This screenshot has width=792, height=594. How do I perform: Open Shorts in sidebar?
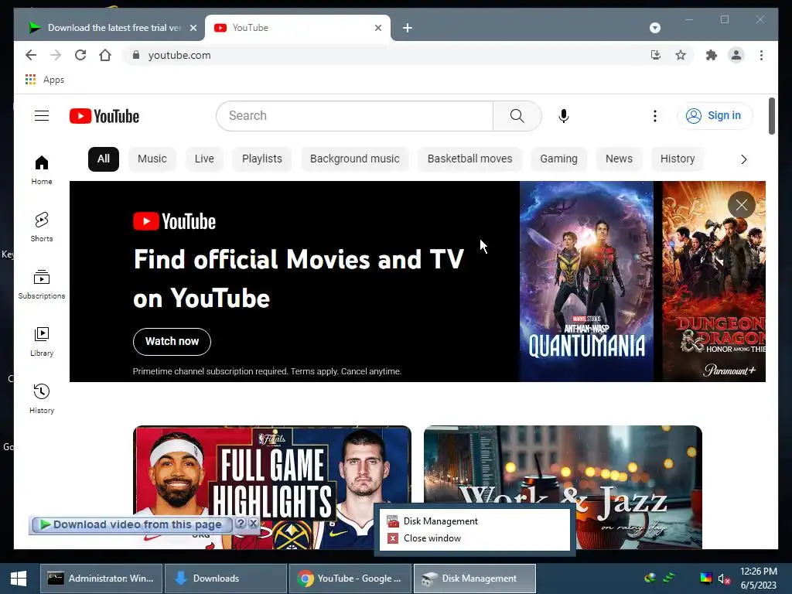tap(42, 227)
